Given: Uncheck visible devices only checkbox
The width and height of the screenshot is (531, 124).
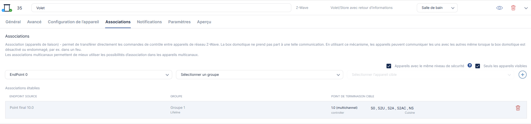Looking at the screenshot, I should coord(478,66).
